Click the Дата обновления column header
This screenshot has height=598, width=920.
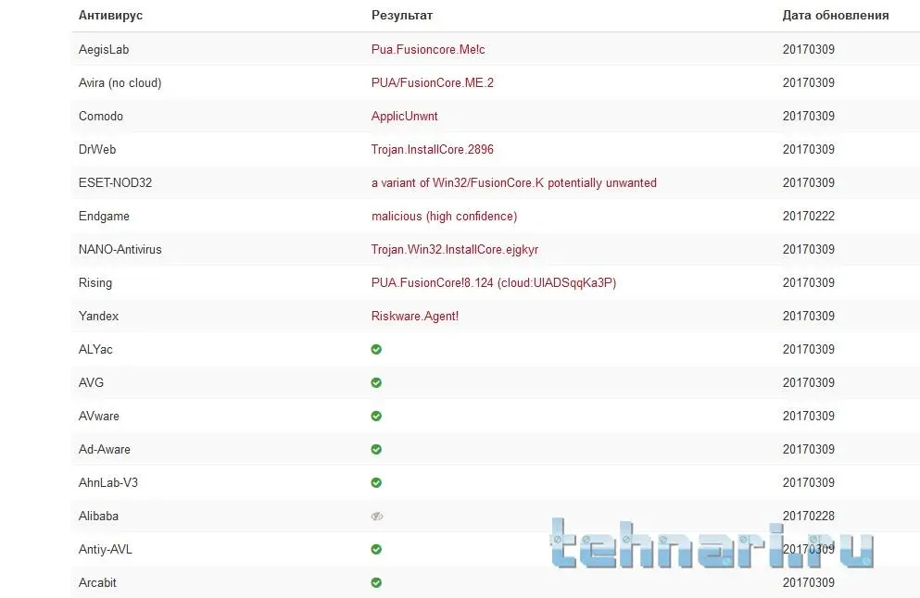(x=835, y=15)
